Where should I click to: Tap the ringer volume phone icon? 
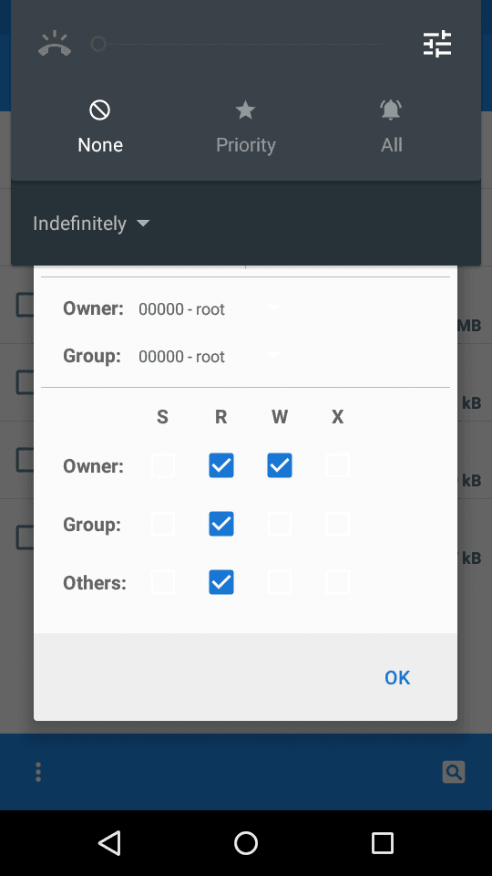[55, 44]
